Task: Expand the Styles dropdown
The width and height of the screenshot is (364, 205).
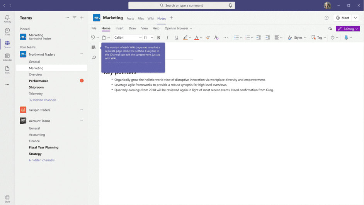Action: click(297, 38)
